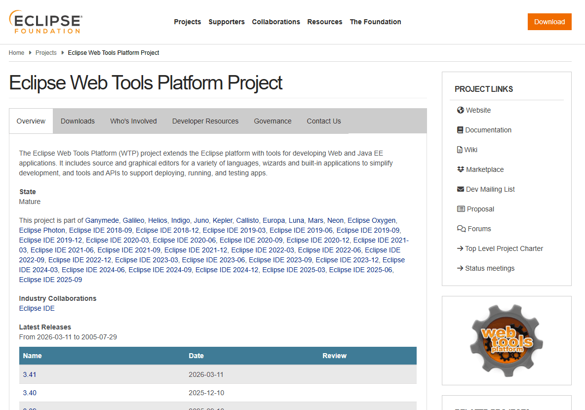Click the Home breadcrumb link
This screenshot has width=585, height=410.
16,52
